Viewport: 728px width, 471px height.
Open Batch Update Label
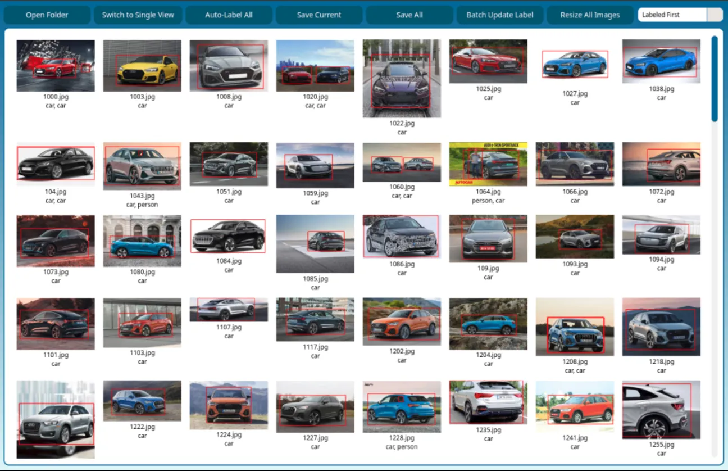point(500,15)
